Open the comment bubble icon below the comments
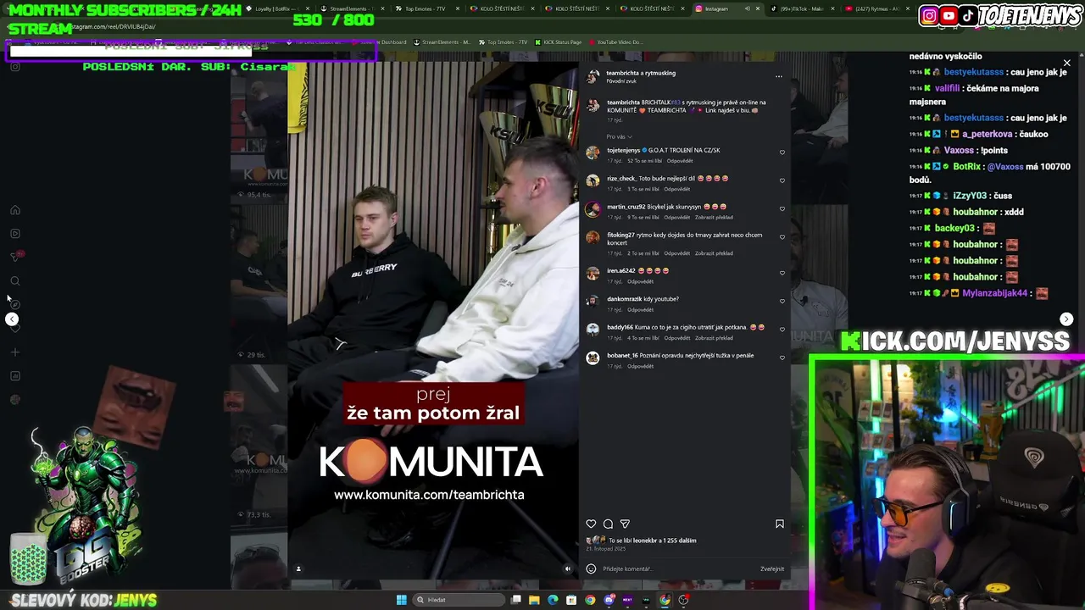This screenshot has height=610, width=1085. click(x=608, y=524)
